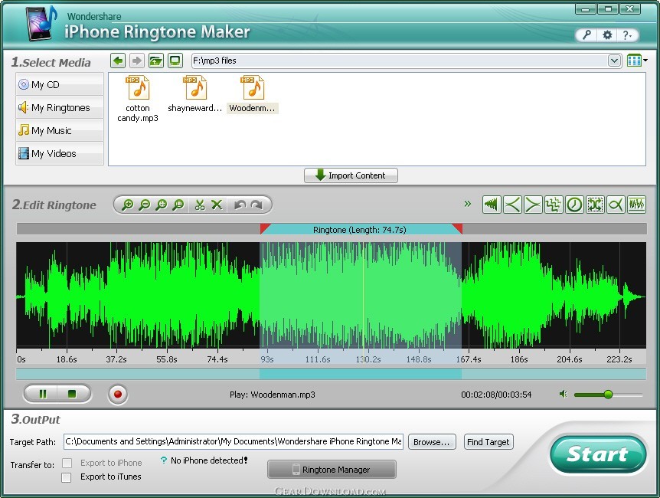Click the Browse... button
This screenshot has width=660, height=498.
(x=432, y=442)
